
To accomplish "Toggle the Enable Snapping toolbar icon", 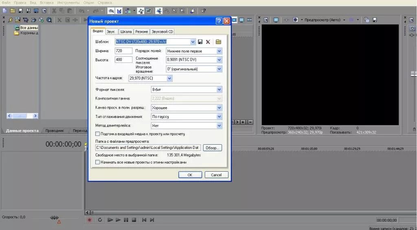I will [x=111, y=11].
